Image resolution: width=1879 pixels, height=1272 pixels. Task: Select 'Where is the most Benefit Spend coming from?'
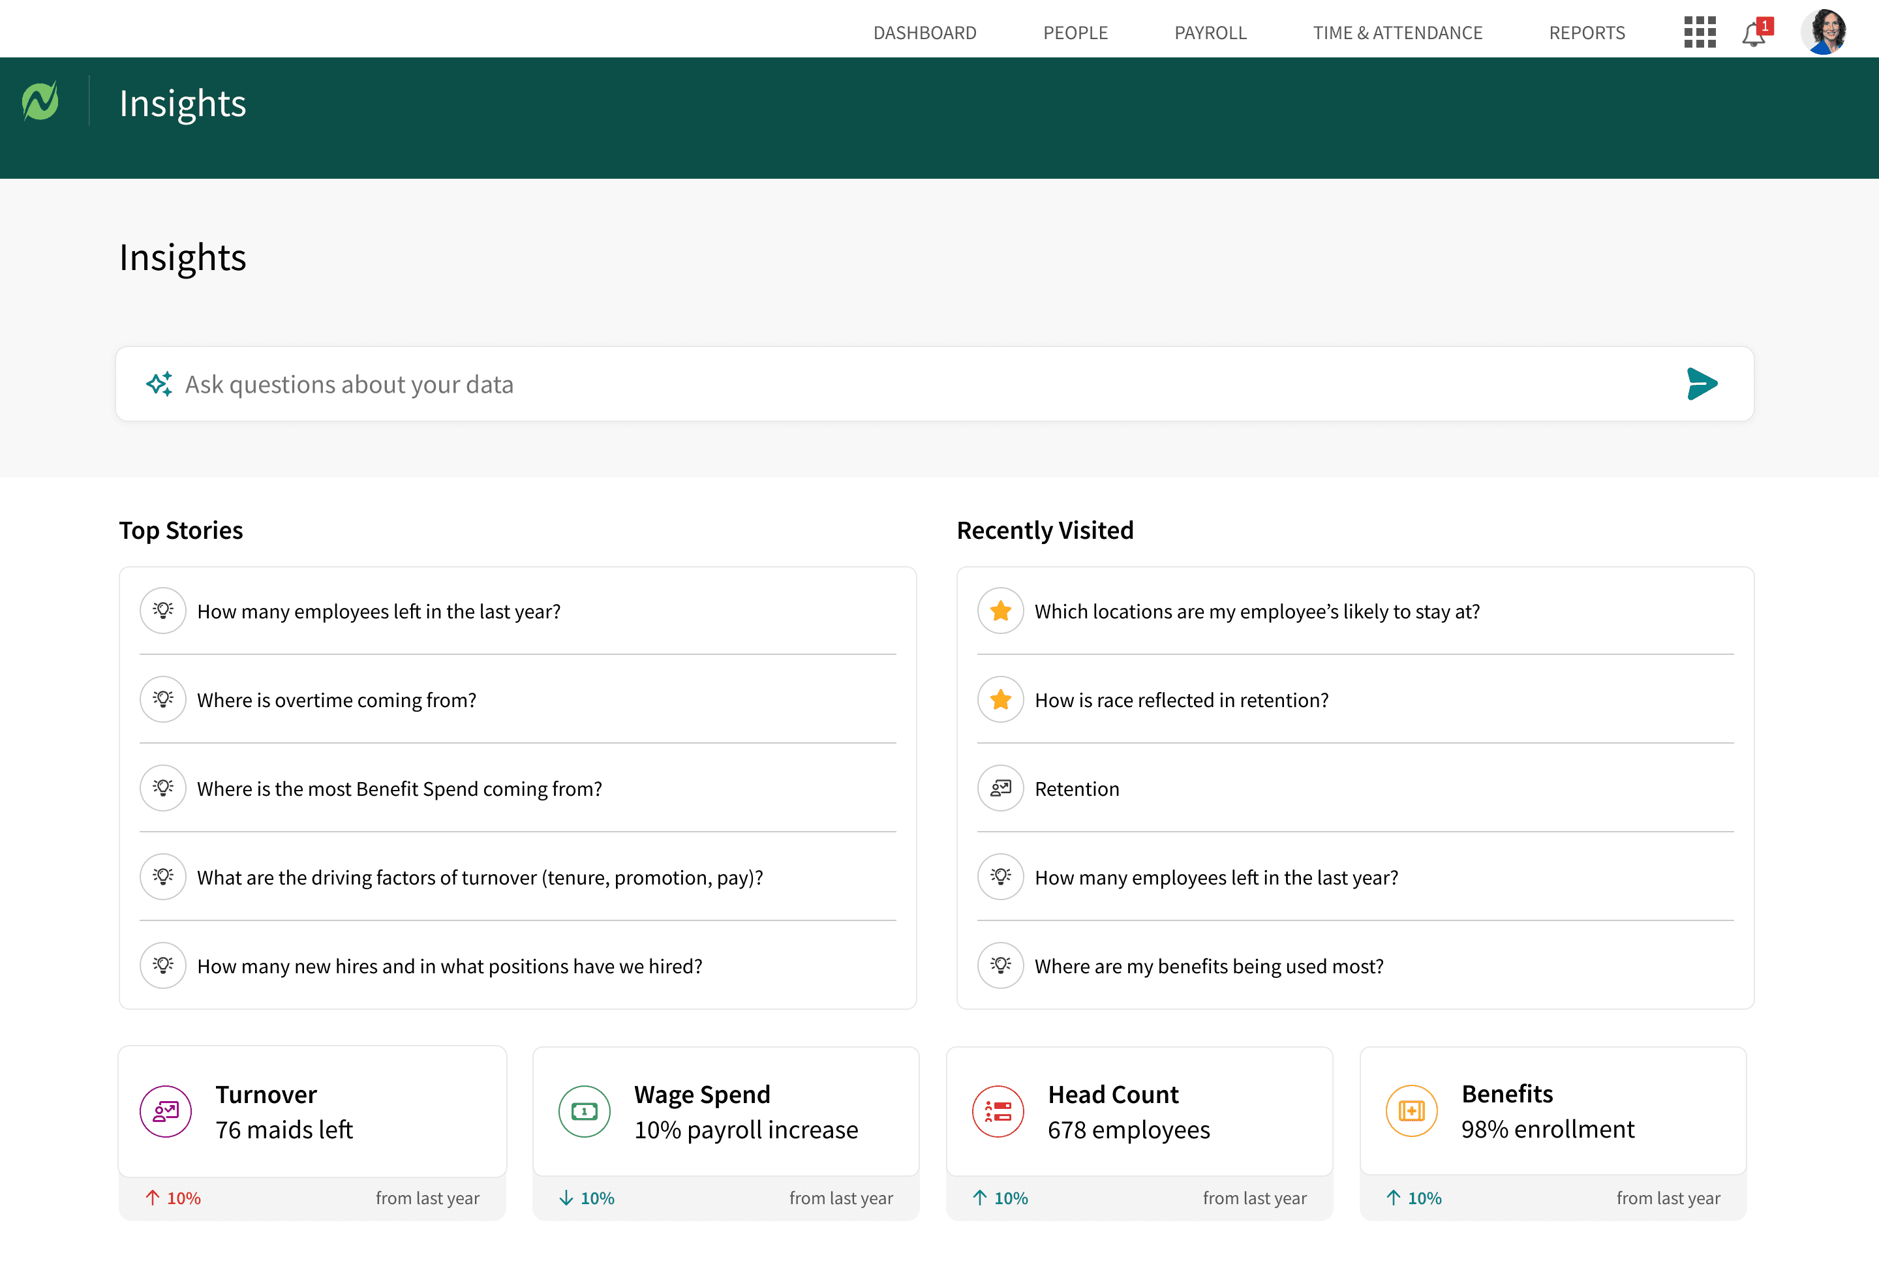tap(399, 788)
